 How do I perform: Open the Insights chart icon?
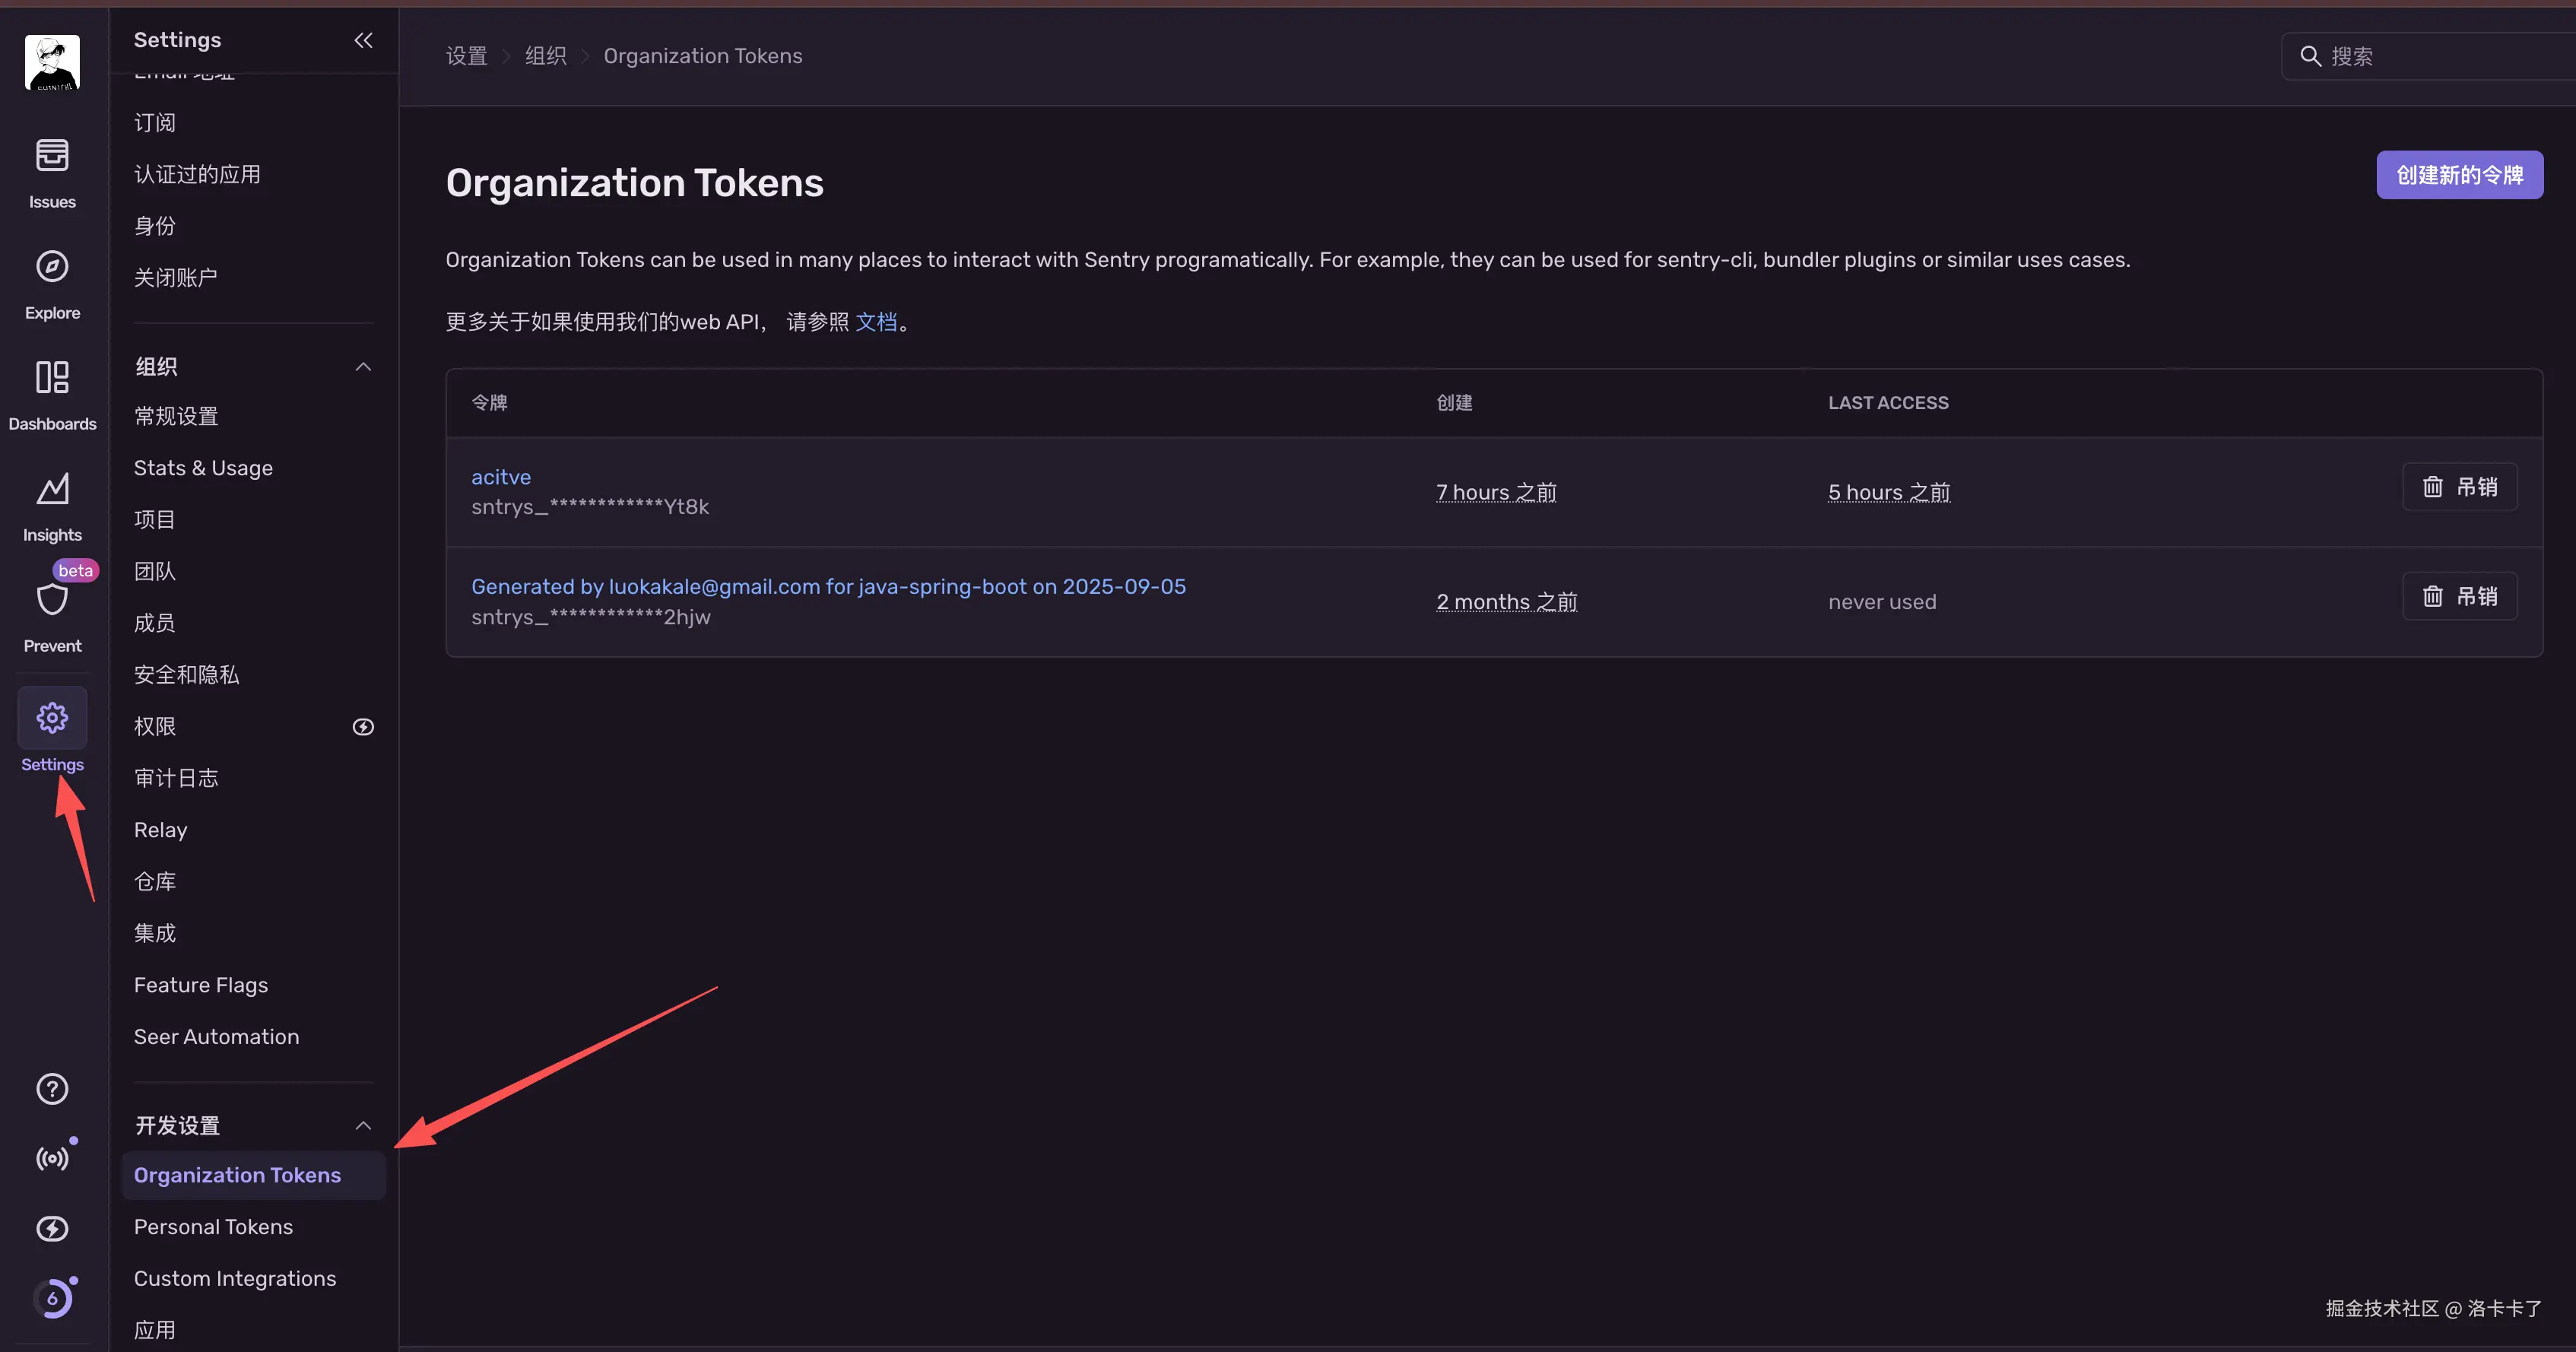tap(52, 489)
